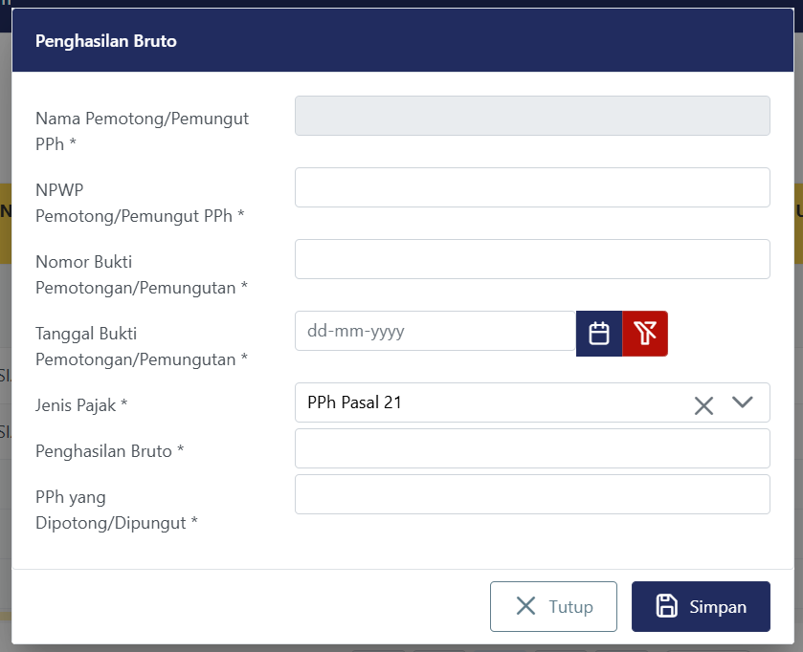Click the X icon beside Tutup
Viewport: 803px width, 652px height.
(525, 606)
